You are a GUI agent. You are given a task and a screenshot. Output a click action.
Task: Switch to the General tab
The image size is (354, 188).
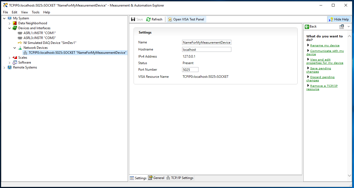(x=156, y=178)
